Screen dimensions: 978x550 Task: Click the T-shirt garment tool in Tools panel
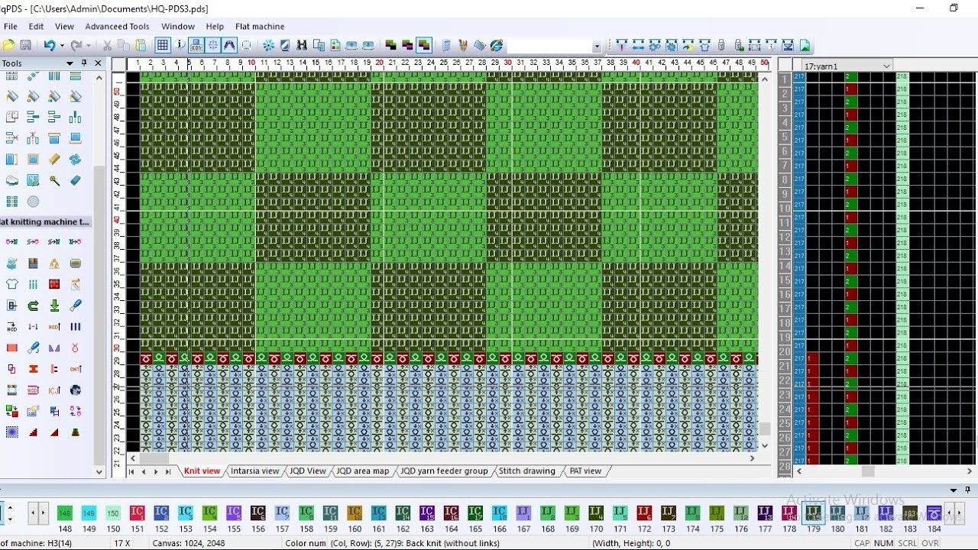(12, 284)
